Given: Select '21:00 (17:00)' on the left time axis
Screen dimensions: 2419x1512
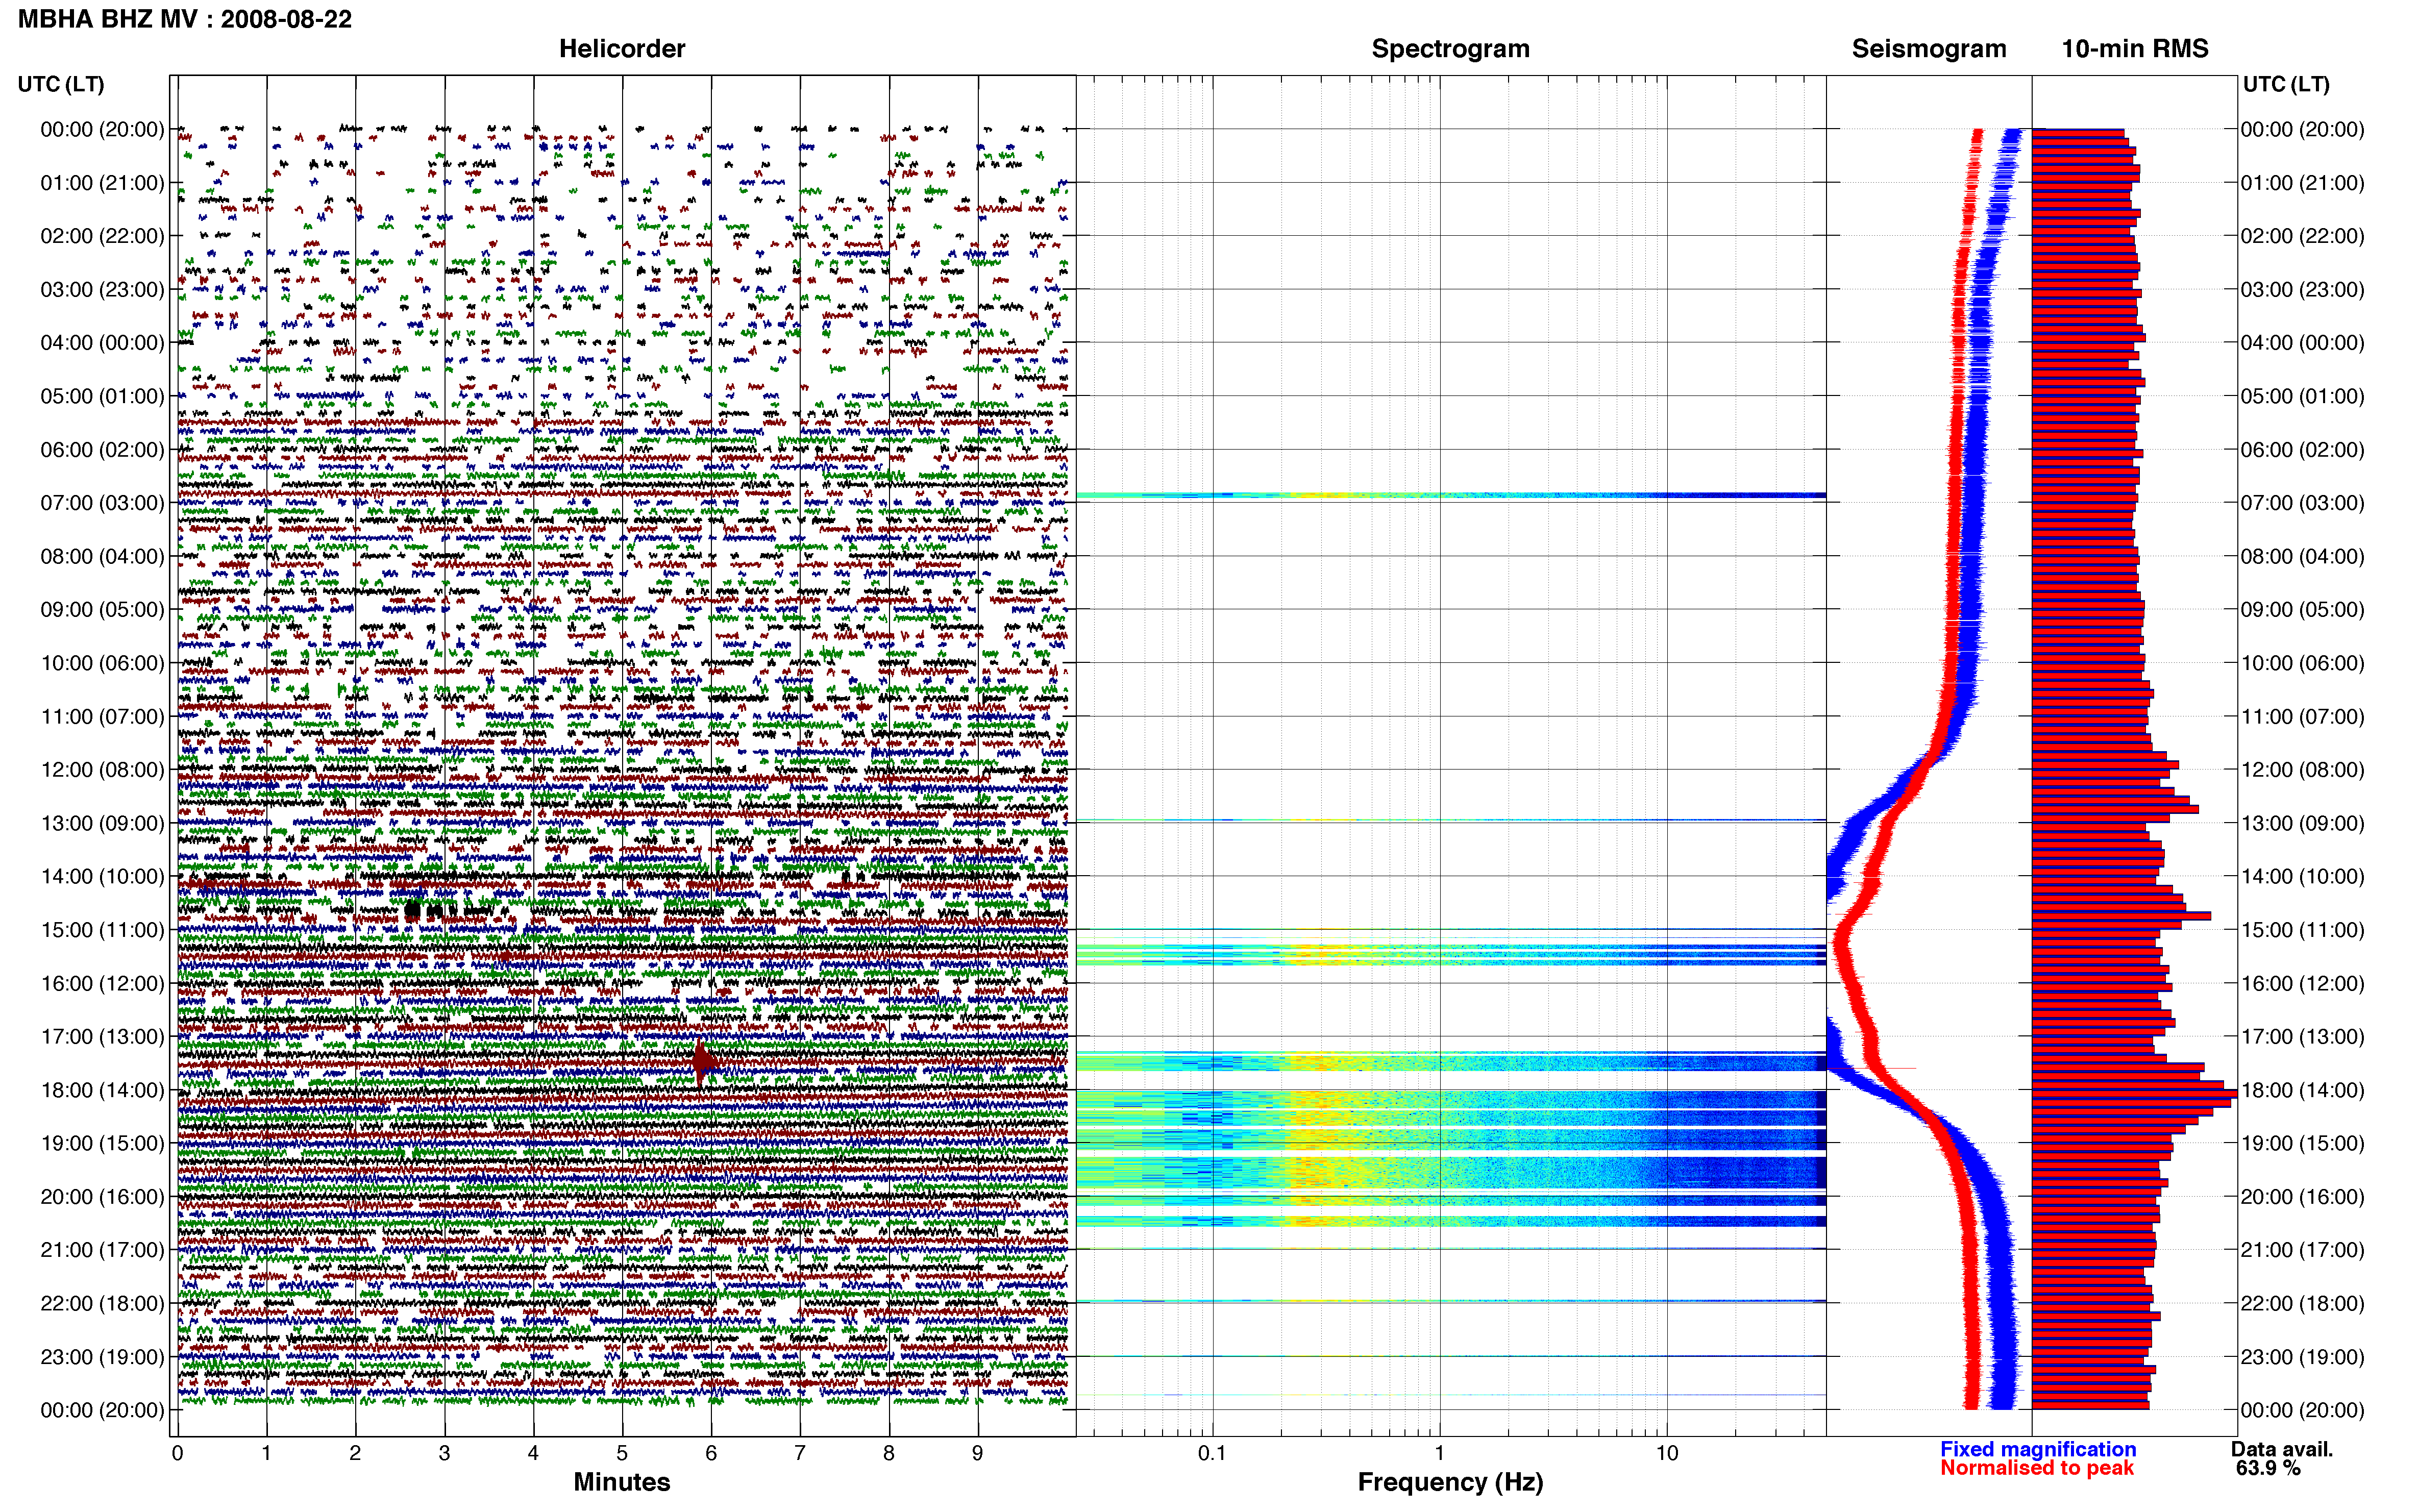Looking at the screenshot, I should pos(102,1250).
